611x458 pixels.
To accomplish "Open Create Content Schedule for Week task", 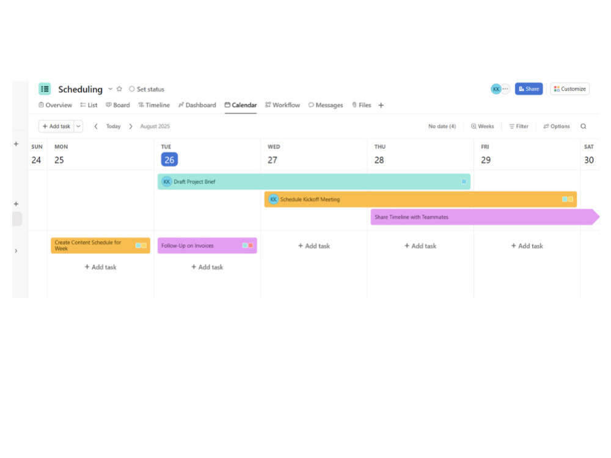I will [101, 245].
